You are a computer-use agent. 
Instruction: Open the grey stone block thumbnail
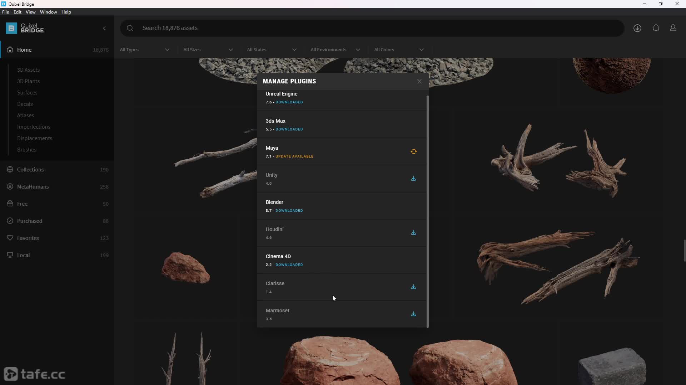click(x=612, y=366)
